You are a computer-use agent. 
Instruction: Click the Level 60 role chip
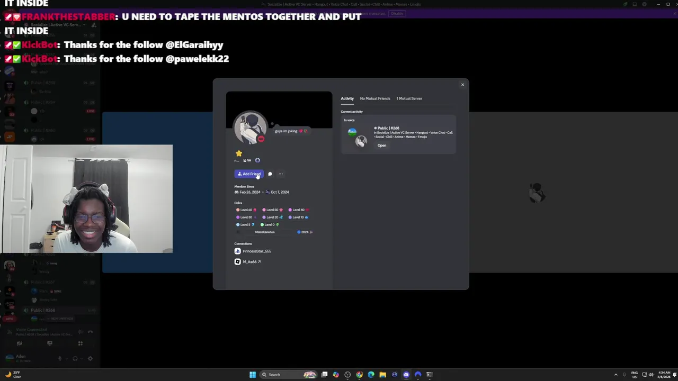(x=246, y=210)
